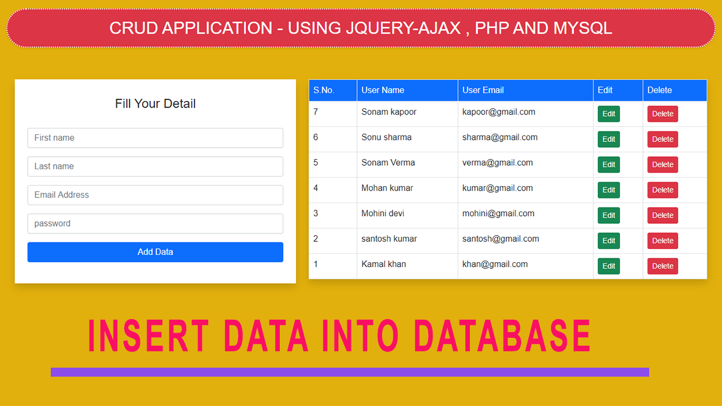Click the Delete column header
The image size is (722, 406).
click(675, 90)
